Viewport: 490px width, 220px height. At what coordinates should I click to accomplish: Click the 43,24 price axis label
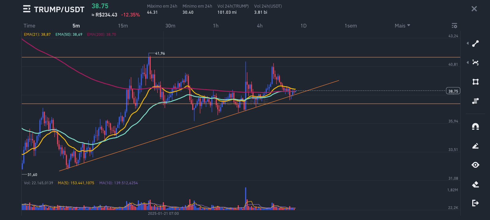click(453, 36)
